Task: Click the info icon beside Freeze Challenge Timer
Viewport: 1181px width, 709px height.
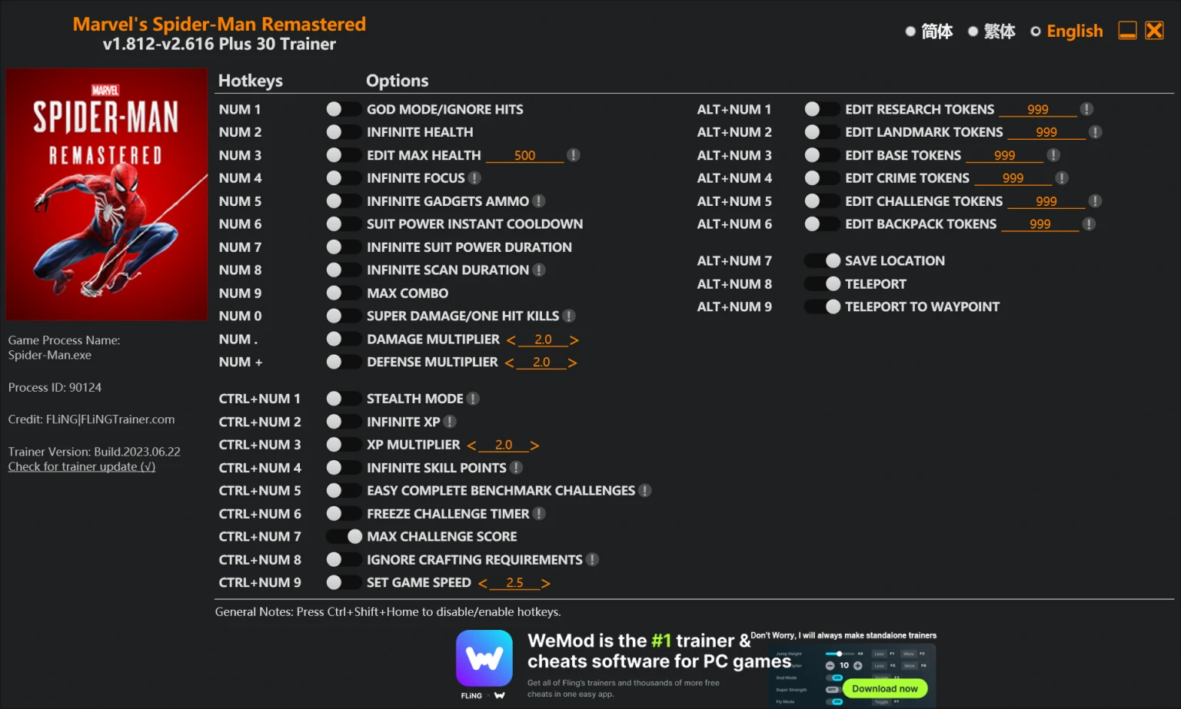Action: coord(539,514)
